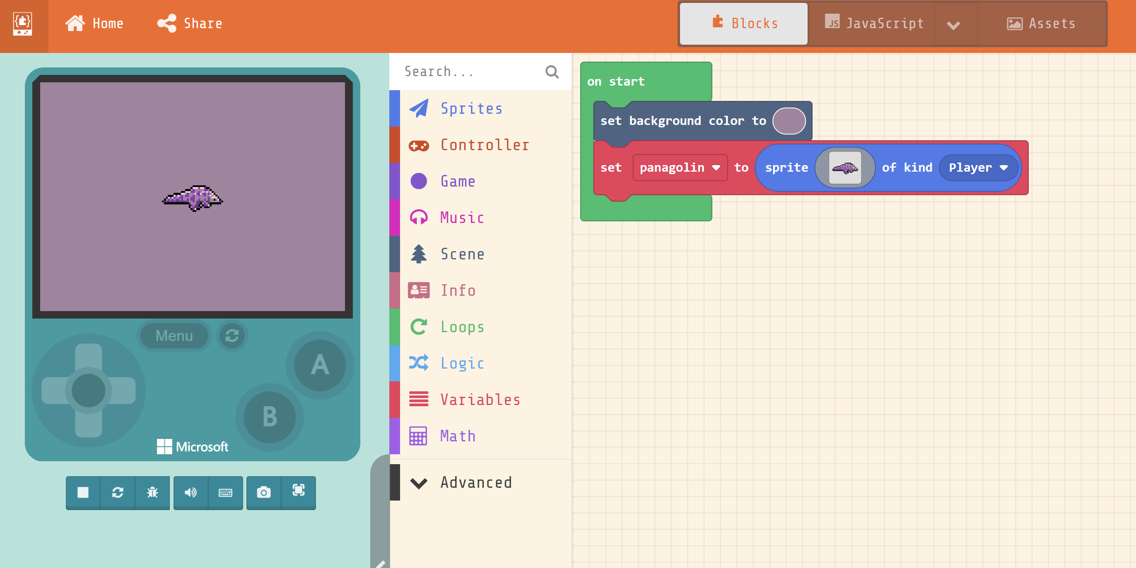Open the sprite image editor thumbnail
1136x568 pixels.
pyautogui.click(x=845, y=168)
